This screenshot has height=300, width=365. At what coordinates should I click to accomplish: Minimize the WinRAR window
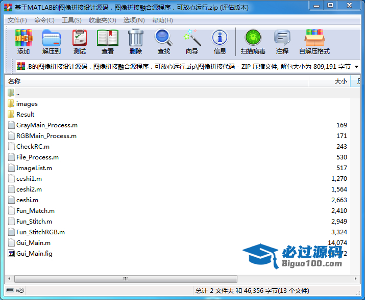pyautogui.click(x=317, y=6)
